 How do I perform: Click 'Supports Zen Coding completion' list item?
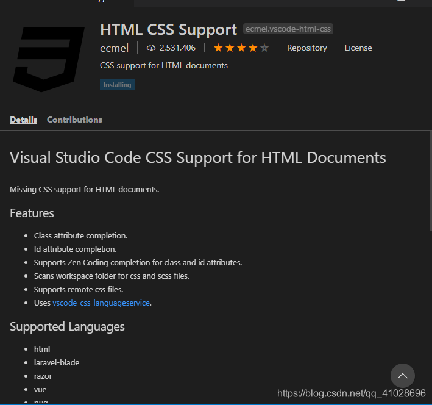coord(138,263)
